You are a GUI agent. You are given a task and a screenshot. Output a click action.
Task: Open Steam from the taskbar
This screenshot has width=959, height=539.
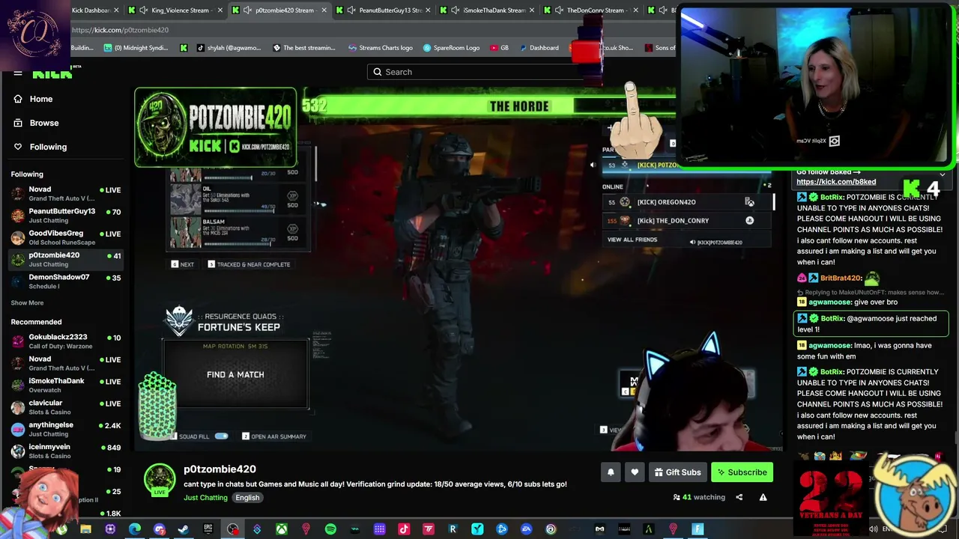click(x=184, y=529)
